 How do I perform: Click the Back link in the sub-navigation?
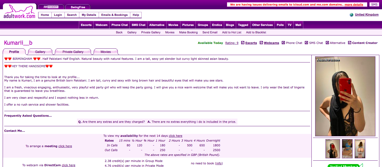(x=119, y=32)
